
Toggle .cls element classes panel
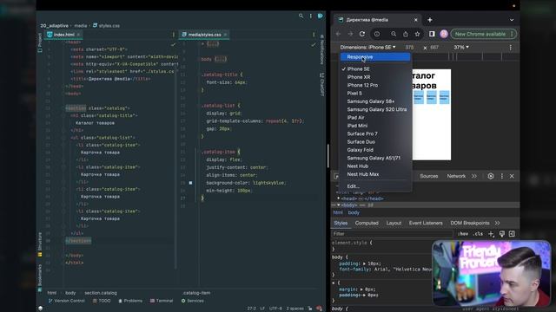tap(478, 234)
